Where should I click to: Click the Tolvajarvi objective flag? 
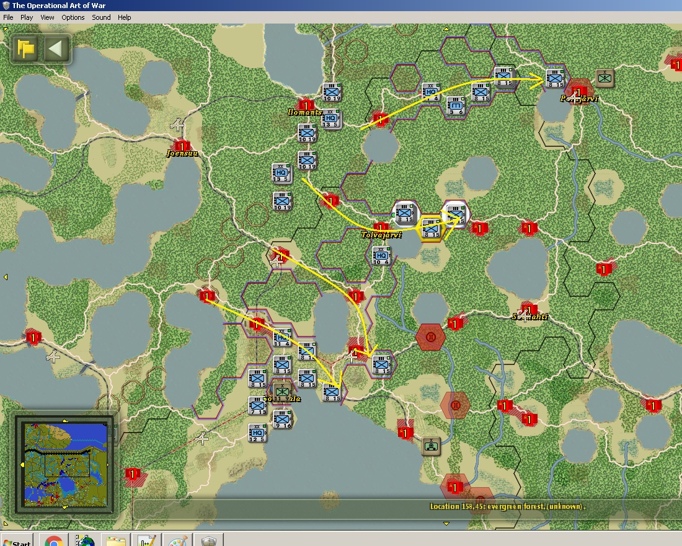click(x=381, y=227)
